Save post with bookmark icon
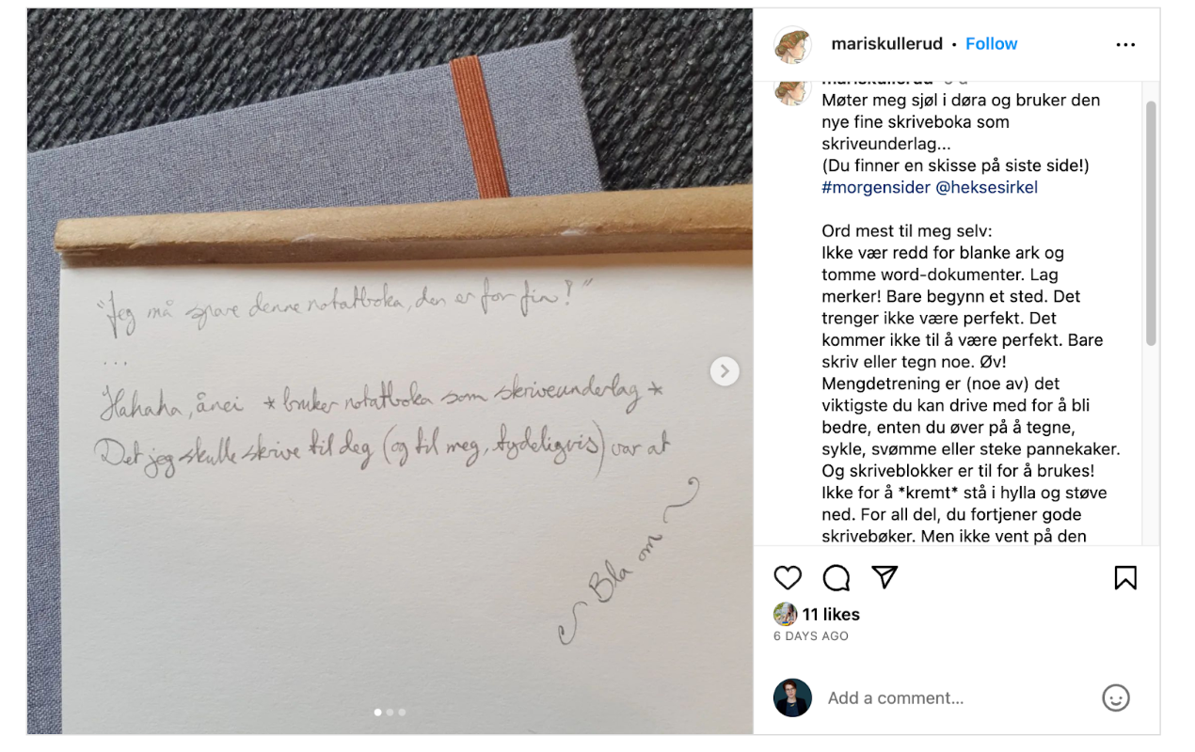Viewport: 1195px width, 752px height. 1125,577
